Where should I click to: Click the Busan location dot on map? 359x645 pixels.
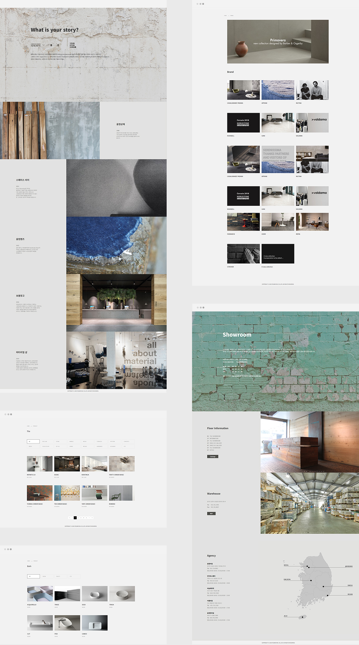327,595
